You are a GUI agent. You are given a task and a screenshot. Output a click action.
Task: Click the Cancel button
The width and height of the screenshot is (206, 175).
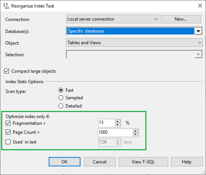(x=100, y=162)
